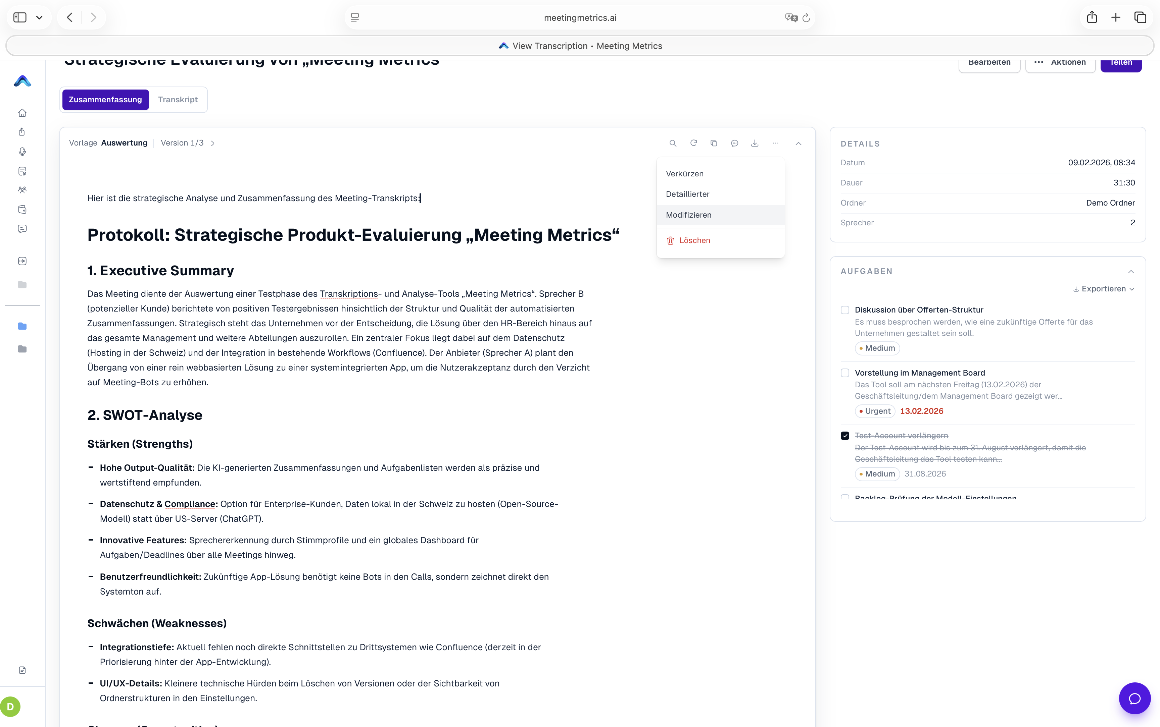Screen dimensions: 1160x727
Task: Open the document template icon in sidebar
Action: pos(22,171)
